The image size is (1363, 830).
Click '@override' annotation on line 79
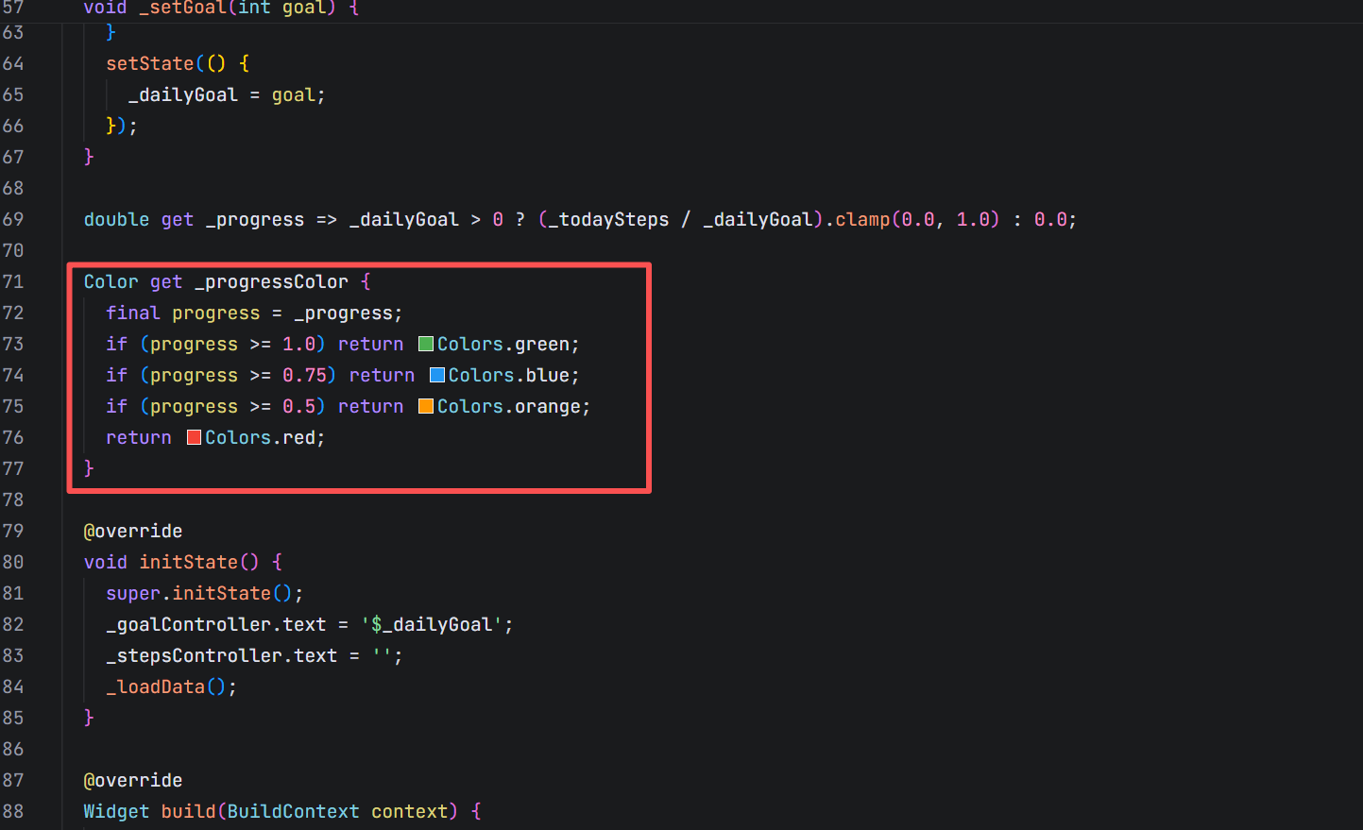click(x=133, y=531)
